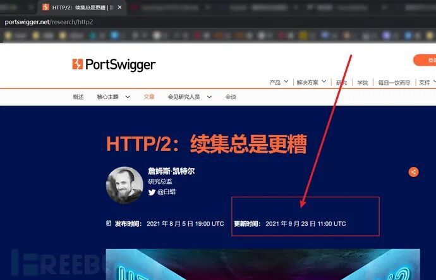This screenshot has height=280, width=436.
Task: Open the 学院 nav link
Action: point(363,83)
